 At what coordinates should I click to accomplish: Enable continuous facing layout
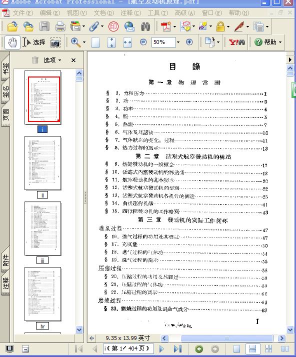[x=268, y=349]
